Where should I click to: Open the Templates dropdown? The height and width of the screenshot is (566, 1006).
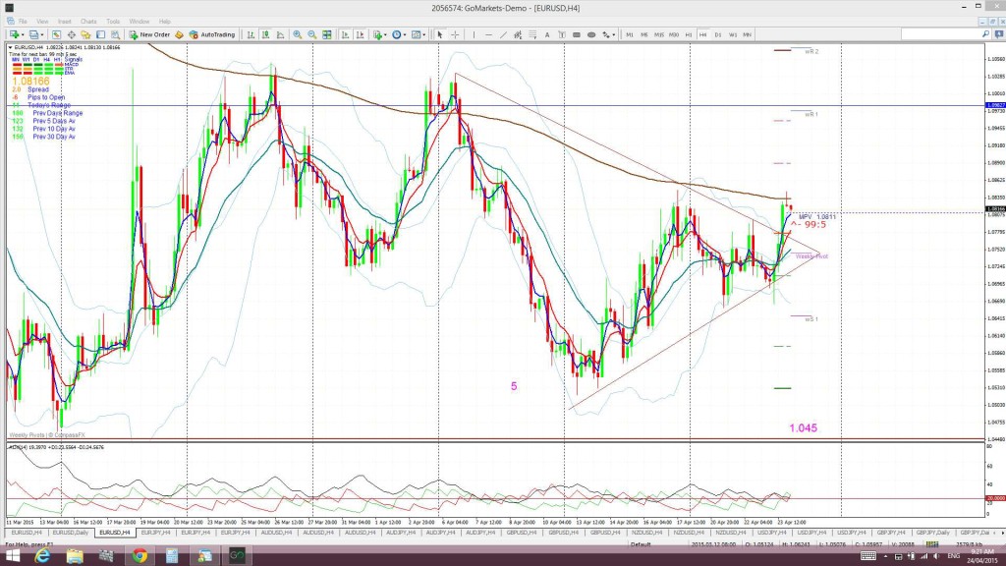[x=419, y=34]
